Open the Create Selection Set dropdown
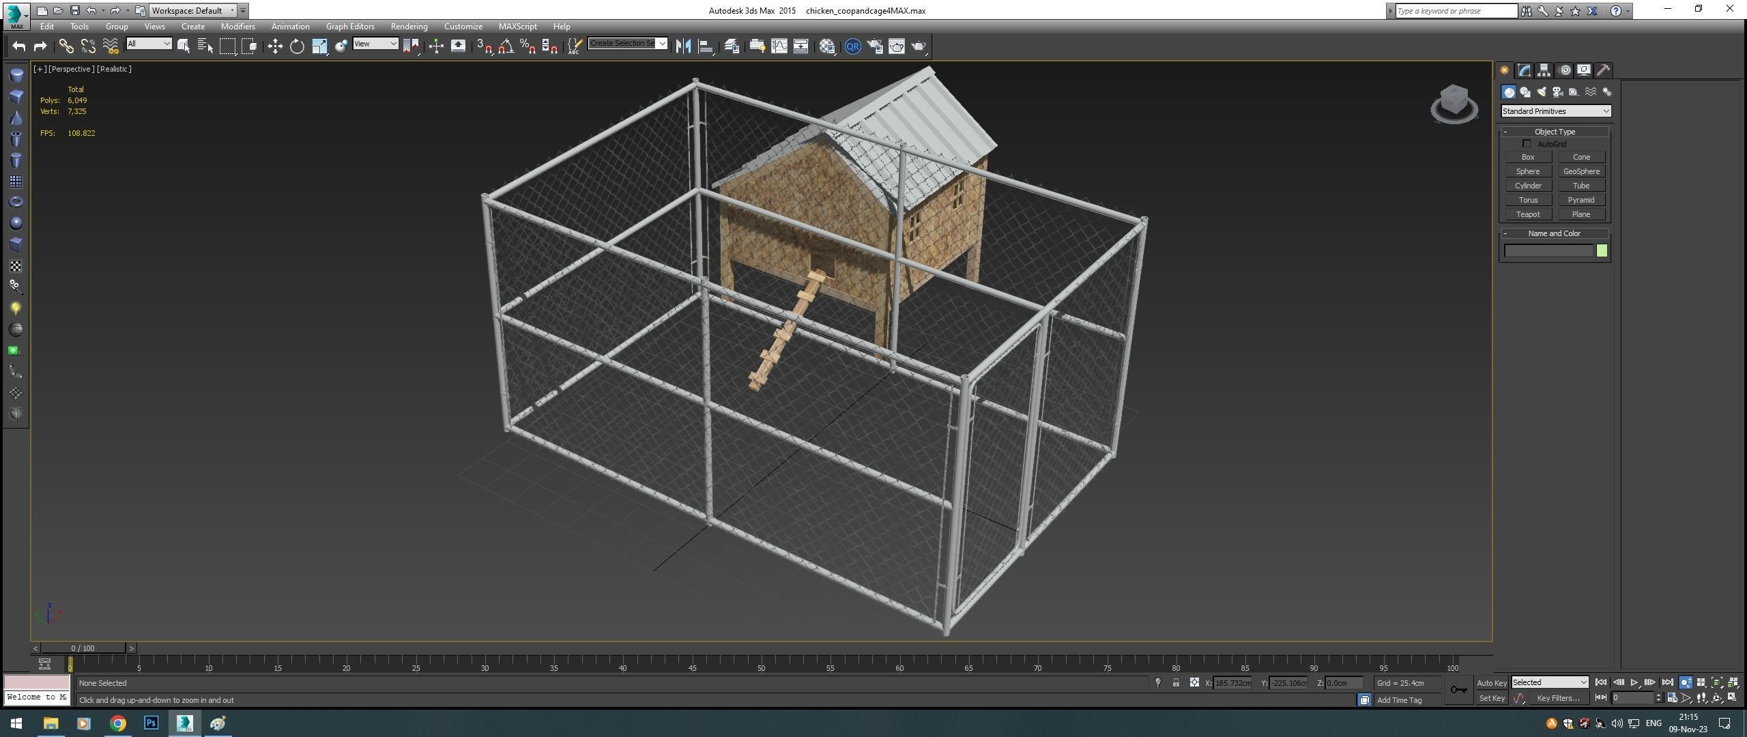This screenshot has height=737, width=1747. [x=627, y=44]
